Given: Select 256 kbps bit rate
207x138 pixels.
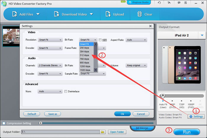Looking at the screenshot, I should point(86,48).
